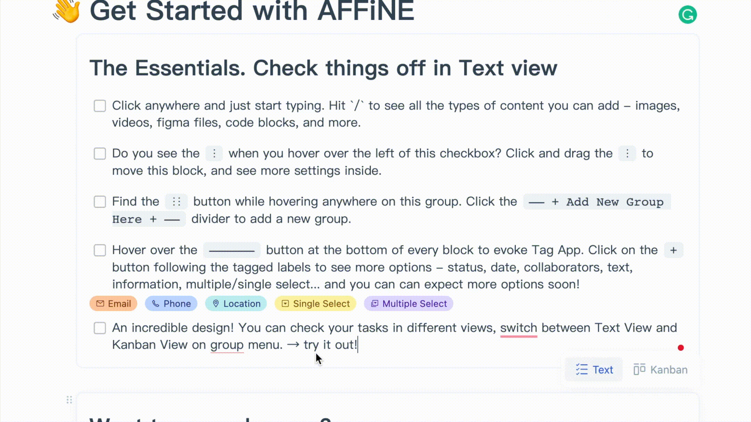This screenshot has height=422, width=751.
Task: Click the Kanban view icon
Action: [x=640, y=369]
